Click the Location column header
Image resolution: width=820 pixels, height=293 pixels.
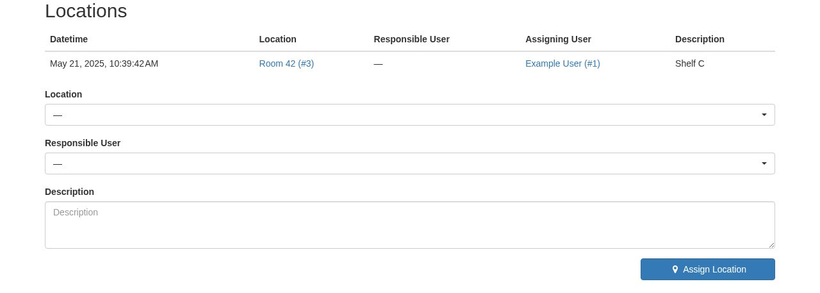(x=278, y=39)
